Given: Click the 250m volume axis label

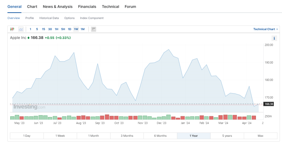Looking at the screenshot, I should [x=268, y=117].
